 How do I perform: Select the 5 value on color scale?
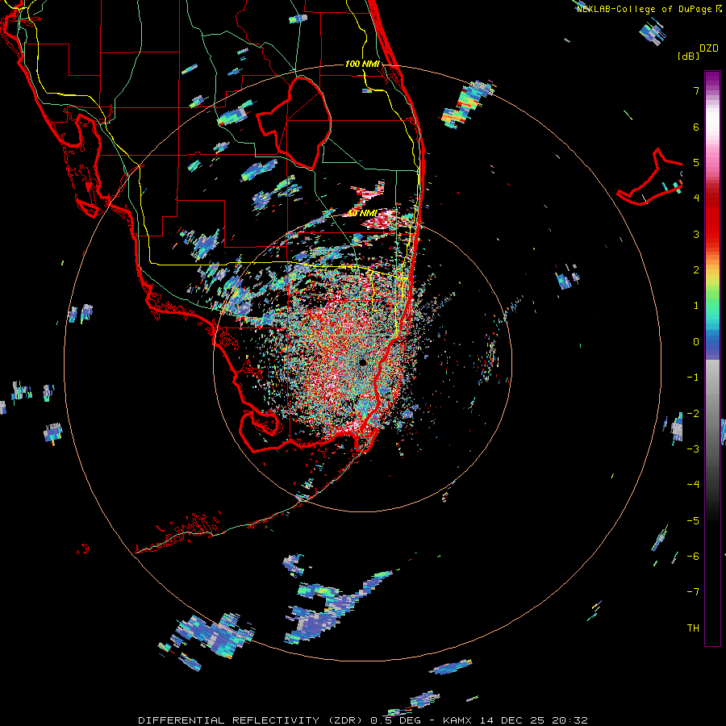coord(696,162)
